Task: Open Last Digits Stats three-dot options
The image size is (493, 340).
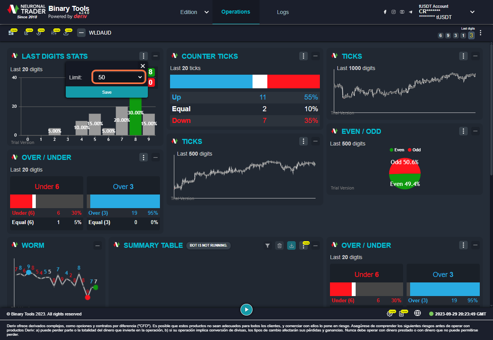Action: 144,56
